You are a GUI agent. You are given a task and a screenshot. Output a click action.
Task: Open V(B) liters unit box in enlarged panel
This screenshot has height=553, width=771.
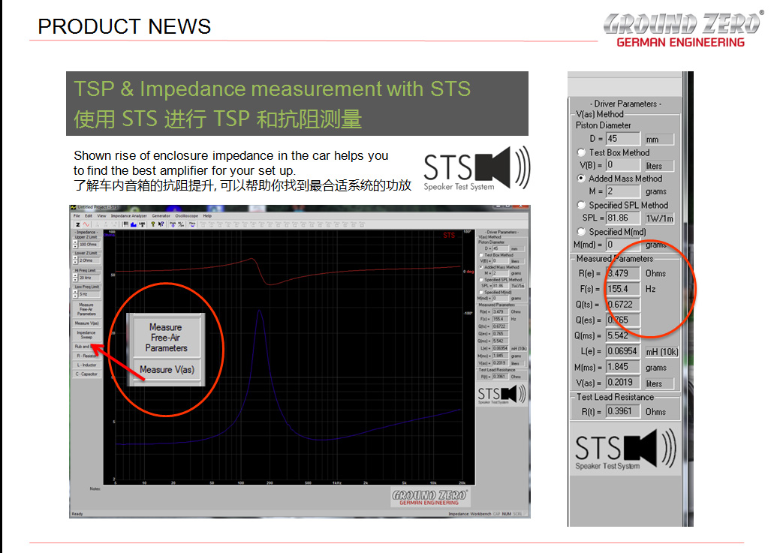click(659, 166)
